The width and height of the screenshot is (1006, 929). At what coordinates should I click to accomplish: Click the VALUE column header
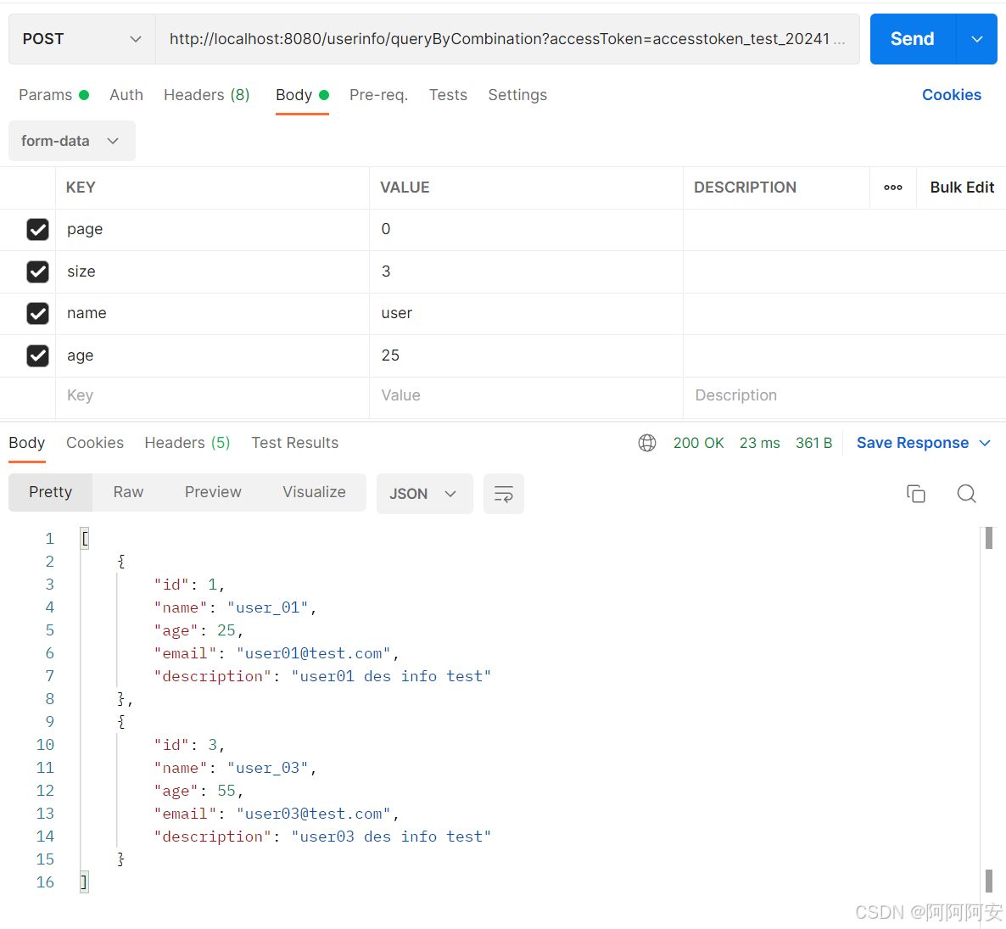point(405,187)
